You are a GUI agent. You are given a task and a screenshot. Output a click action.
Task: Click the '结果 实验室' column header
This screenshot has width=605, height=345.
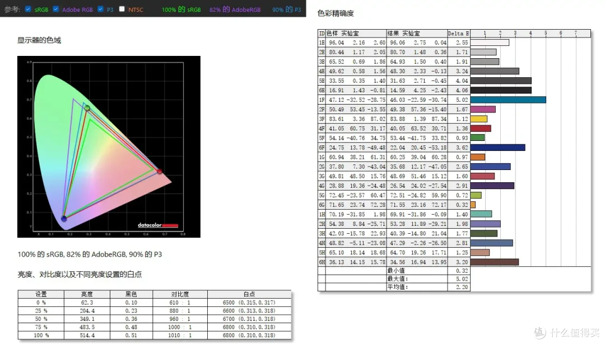coord(417,34)
